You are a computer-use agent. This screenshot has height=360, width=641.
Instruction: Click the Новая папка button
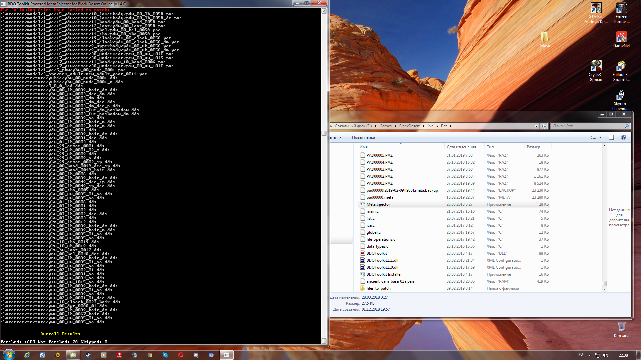coord(363,137)
